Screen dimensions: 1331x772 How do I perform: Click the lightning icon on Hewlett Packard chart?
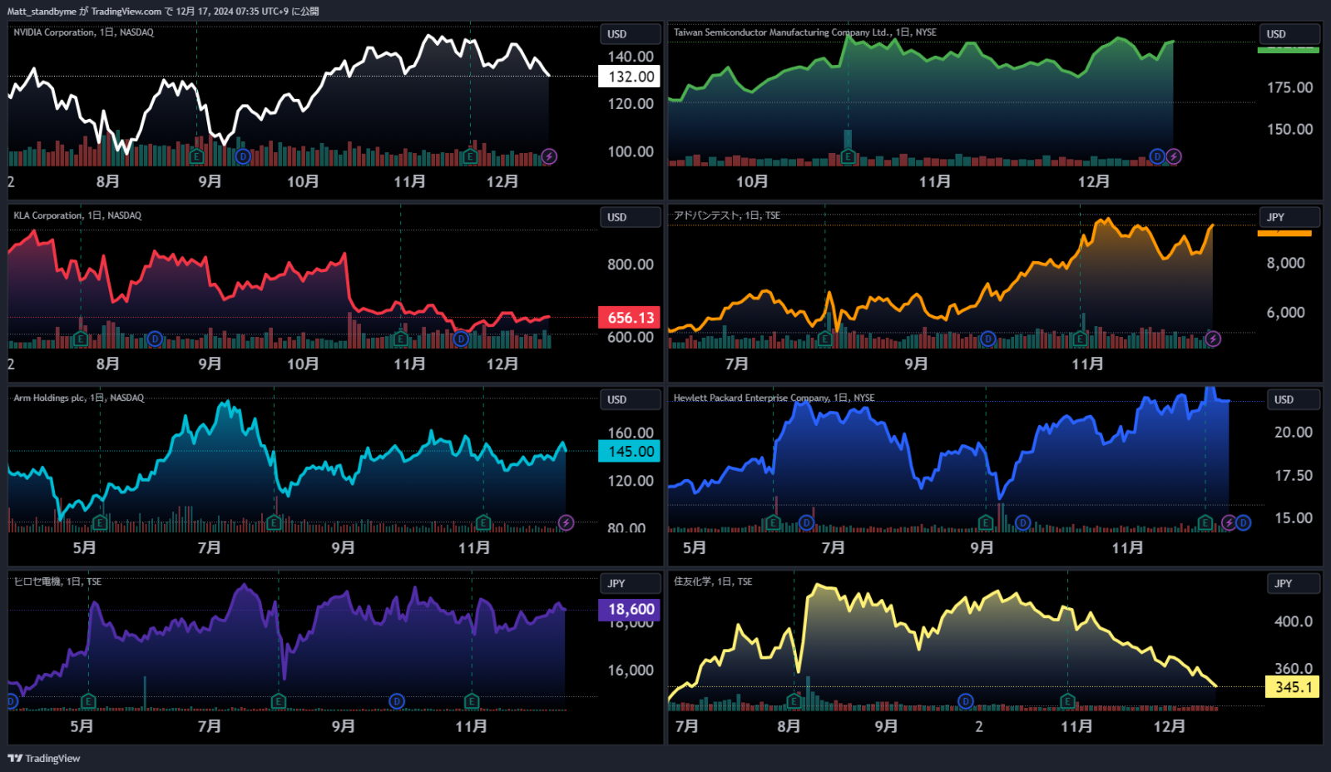[1229, 522]
